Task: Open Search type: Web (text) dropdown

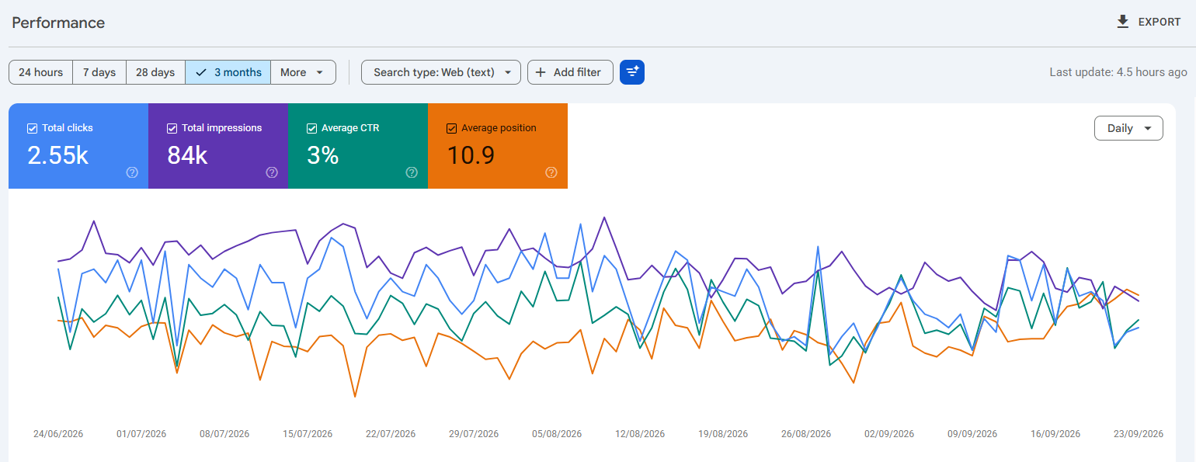Action: (440, 72)
